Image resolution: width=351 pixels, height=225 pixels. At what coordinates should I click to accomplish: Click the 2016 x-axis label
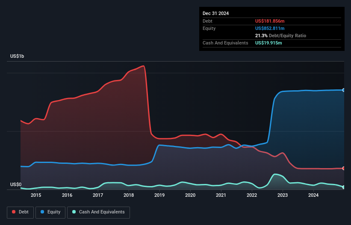tap(67, 195)
